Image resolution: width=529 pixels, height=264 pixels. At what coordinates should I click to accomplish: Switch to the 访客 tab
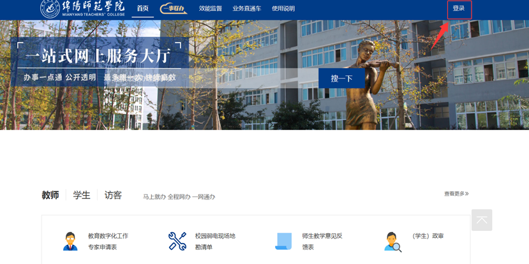pyautogui.click(x=113, y=195)
